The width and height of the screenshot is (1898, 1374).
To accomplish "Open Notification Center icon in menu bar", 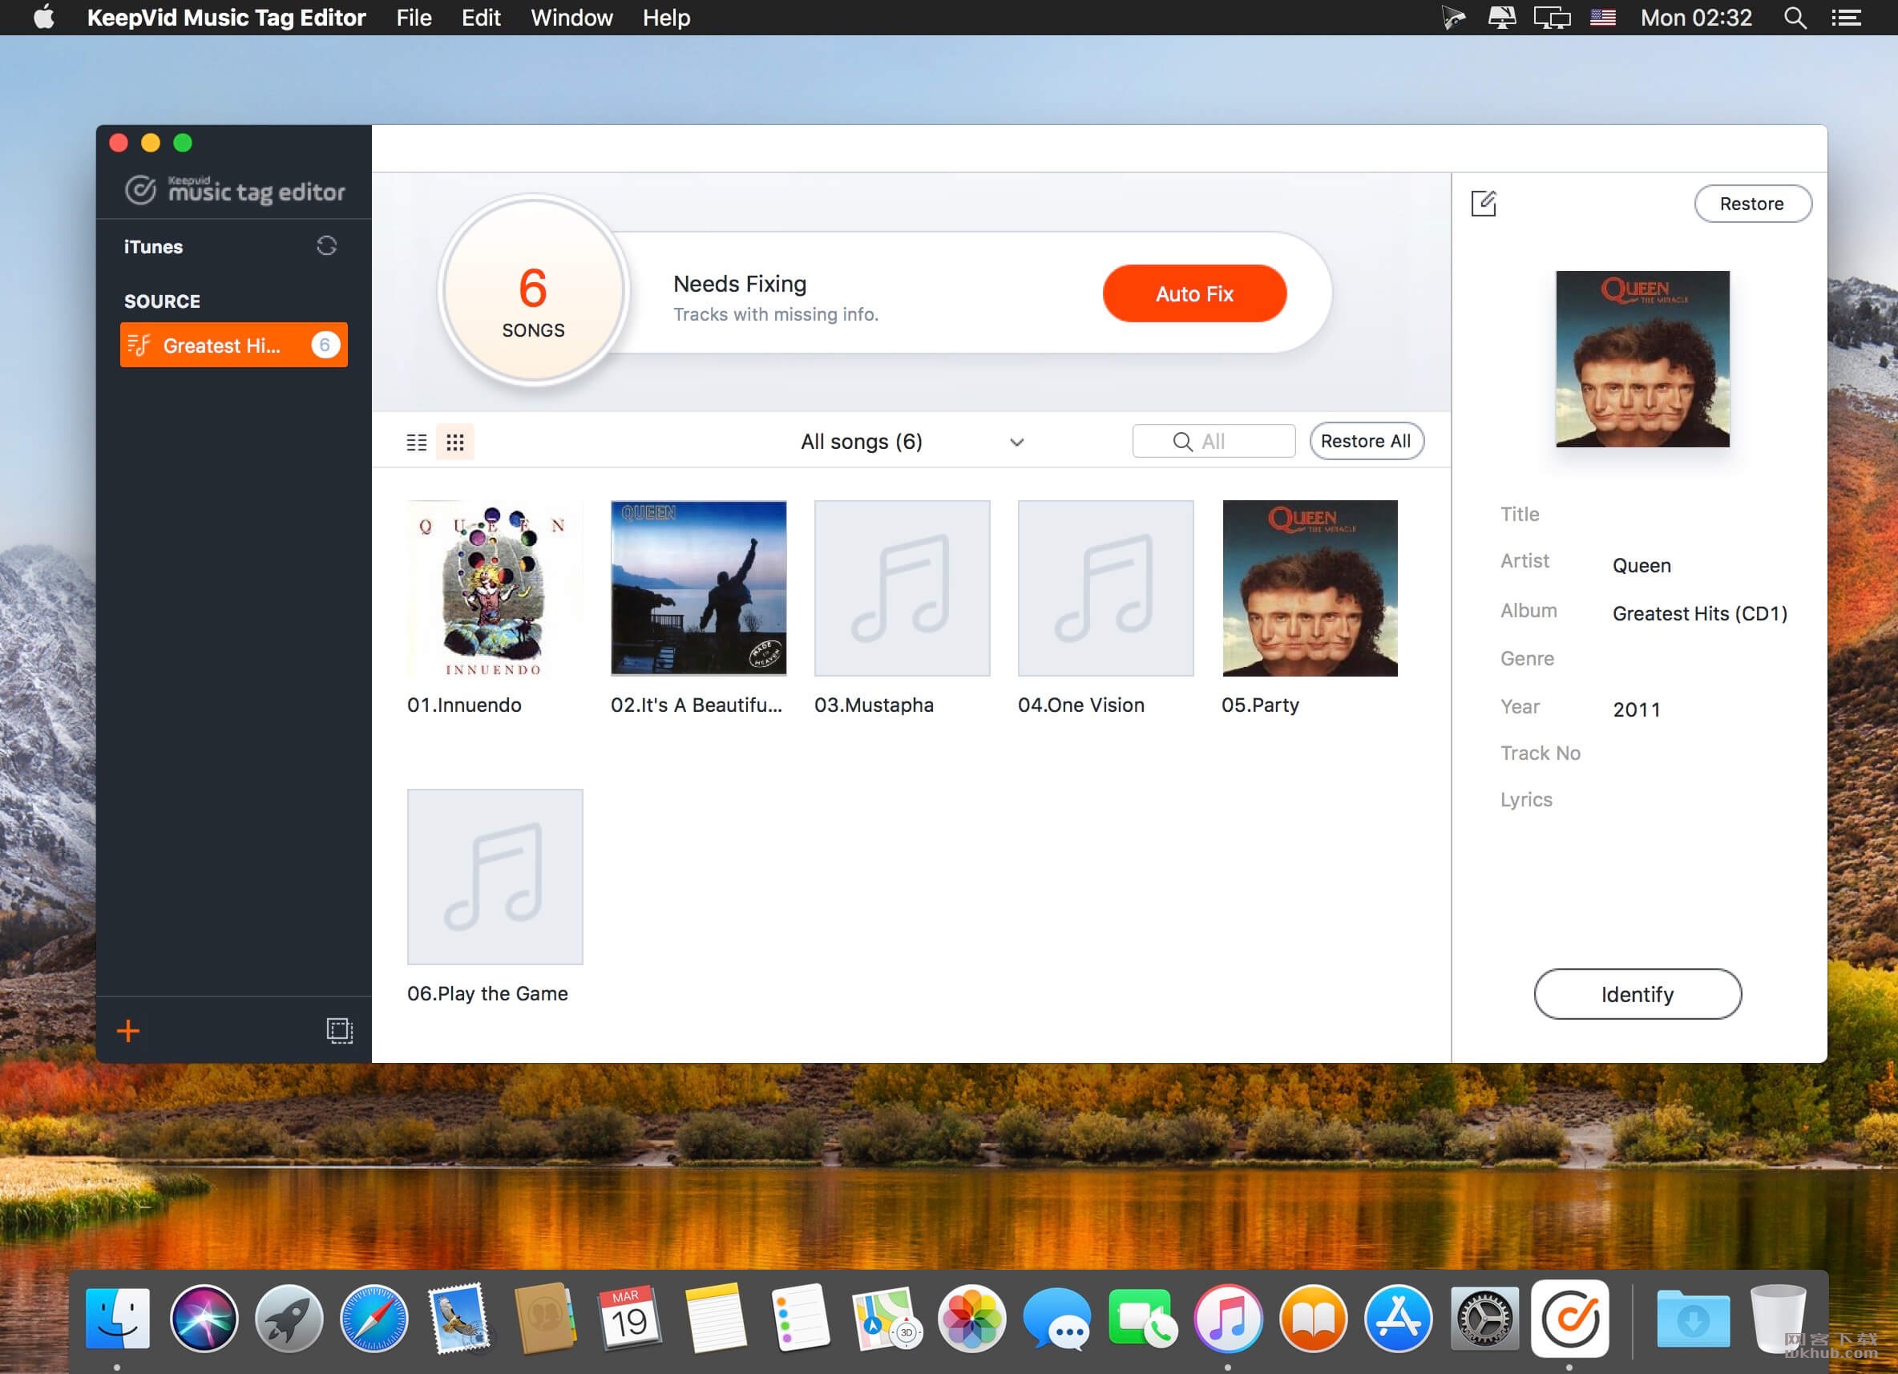I will (x=1846, y=18).
